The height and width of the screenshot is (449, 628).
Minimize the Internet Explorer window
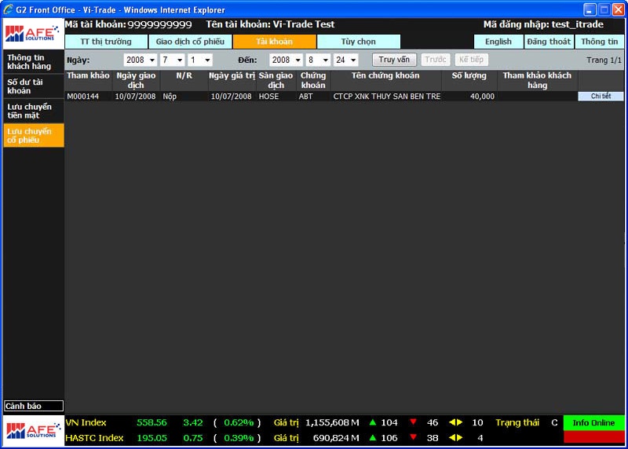[x=590, y=9]
